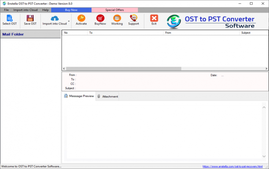Image resolution: width=269 pixels, height=169 pixels.
Task: Click the horizontal scrollbar thumb in mail list
Action: tap(124, 68)
